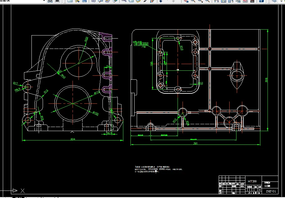Click the 304 width dimension text
Screen dimensions: 285x198
(x=73, y=139)
